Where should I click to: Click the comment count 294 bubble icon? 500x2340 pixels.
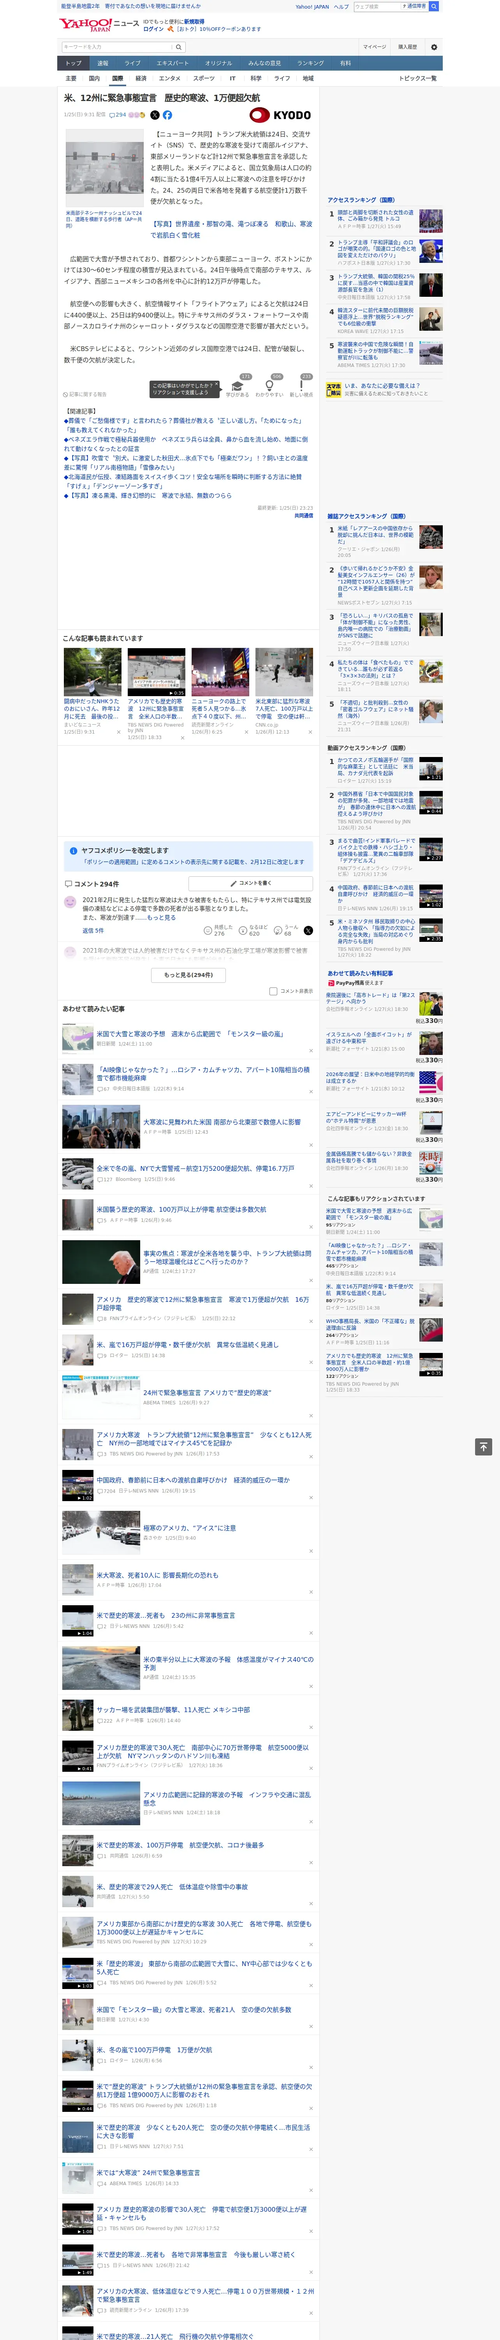pos(118,115)
